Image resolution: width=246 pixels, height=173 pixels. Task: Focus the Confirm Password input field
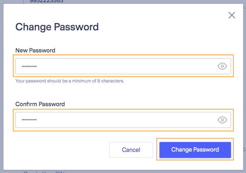pyautogui.click(x=123, y=120)
